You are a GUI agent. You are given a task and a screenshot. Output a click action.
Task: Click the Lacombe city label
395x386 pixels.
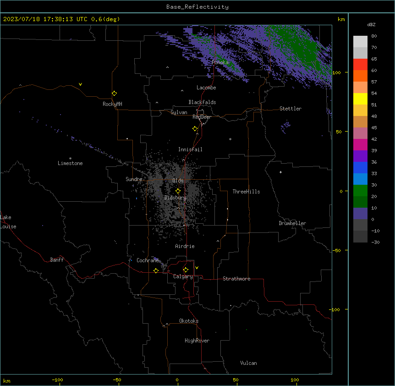tap(206, 88)
